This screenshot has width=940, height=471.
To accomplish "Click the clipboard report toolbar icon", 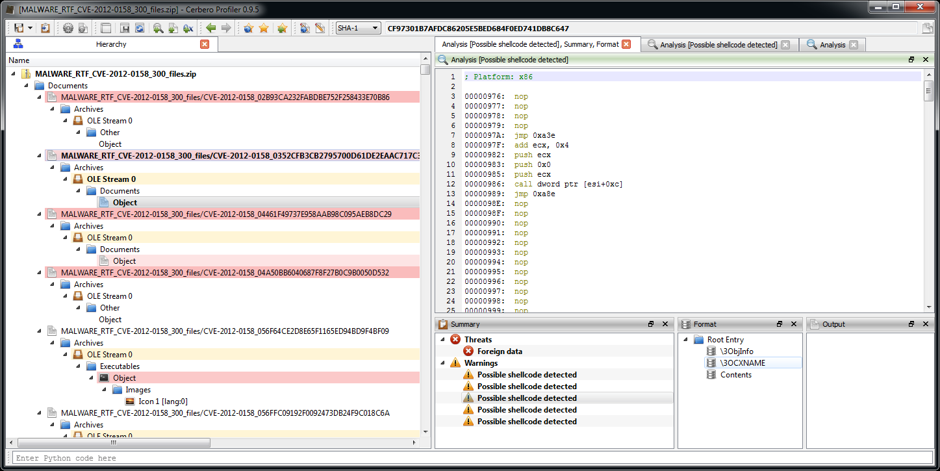I will (45, 28).
